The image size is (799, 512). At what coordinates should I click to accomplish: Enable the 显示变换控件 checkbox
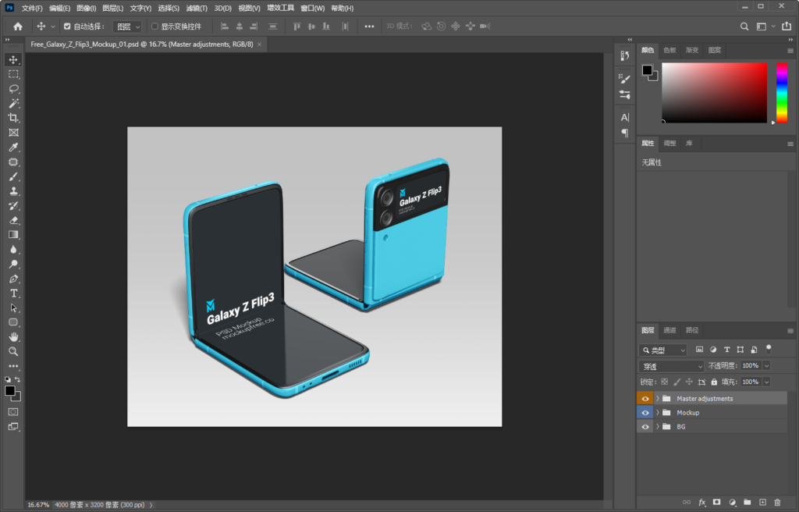(x=154, y=27)
